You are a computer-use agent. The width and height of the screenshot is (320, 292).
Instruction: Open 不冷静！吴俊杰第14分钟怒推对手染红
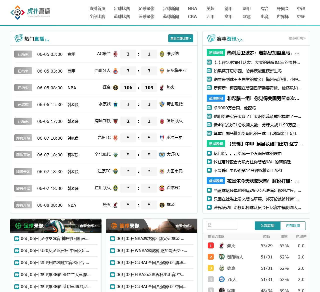point(248,170)
